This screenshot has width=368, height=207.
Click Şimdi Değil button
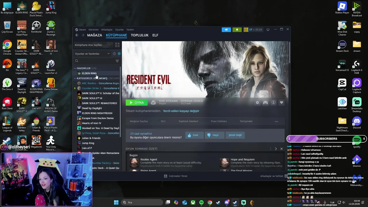pos(235,135)
